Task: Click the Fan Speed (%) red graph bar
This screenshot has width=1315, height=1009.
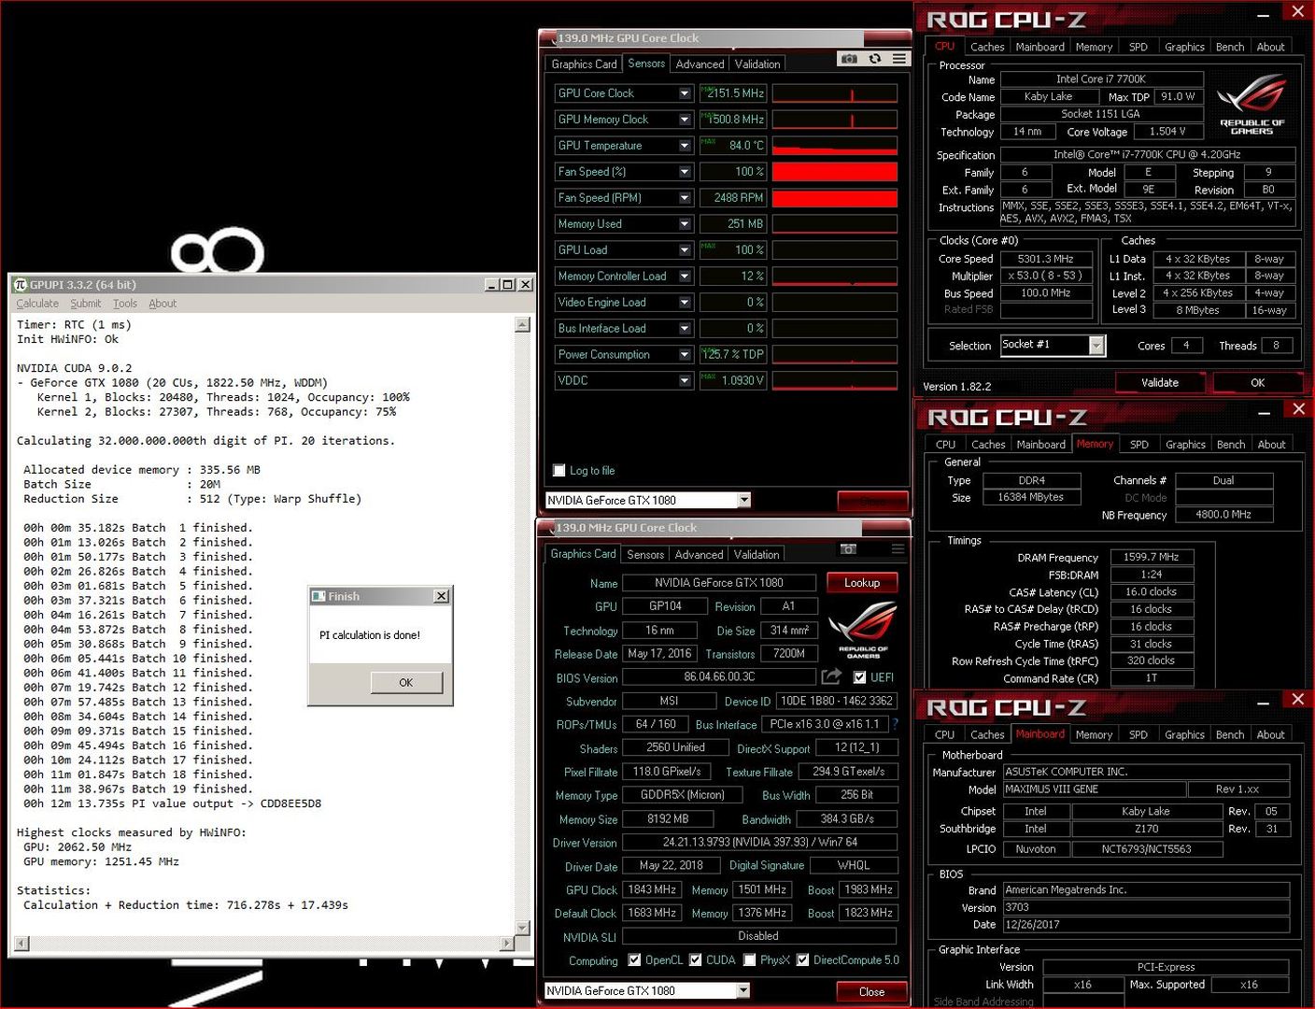Action: (834, 172)
